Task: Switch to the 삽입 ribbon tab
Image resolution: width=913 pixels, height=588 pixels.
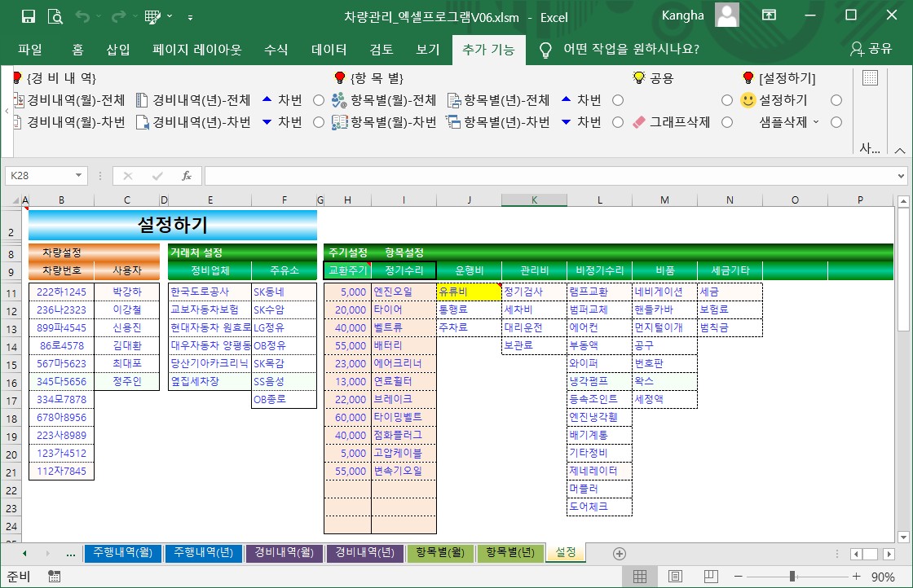Action: 118,50
